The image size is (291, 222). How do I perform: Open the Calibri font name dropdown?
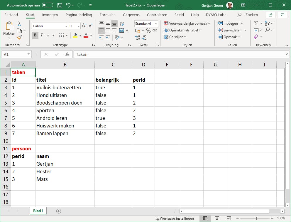click(x=66, y=26)
